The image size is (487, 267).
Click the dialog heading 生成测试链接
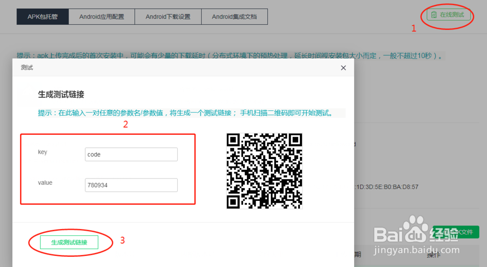[61, 94]
